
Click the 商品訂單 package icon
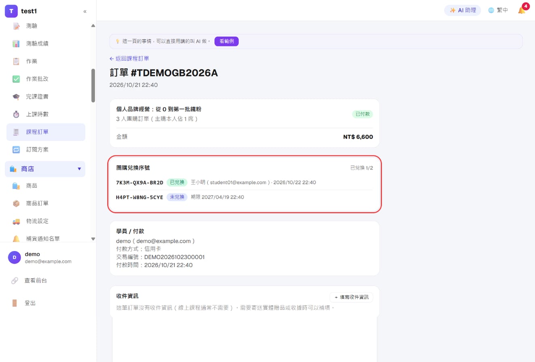point(16,203)
